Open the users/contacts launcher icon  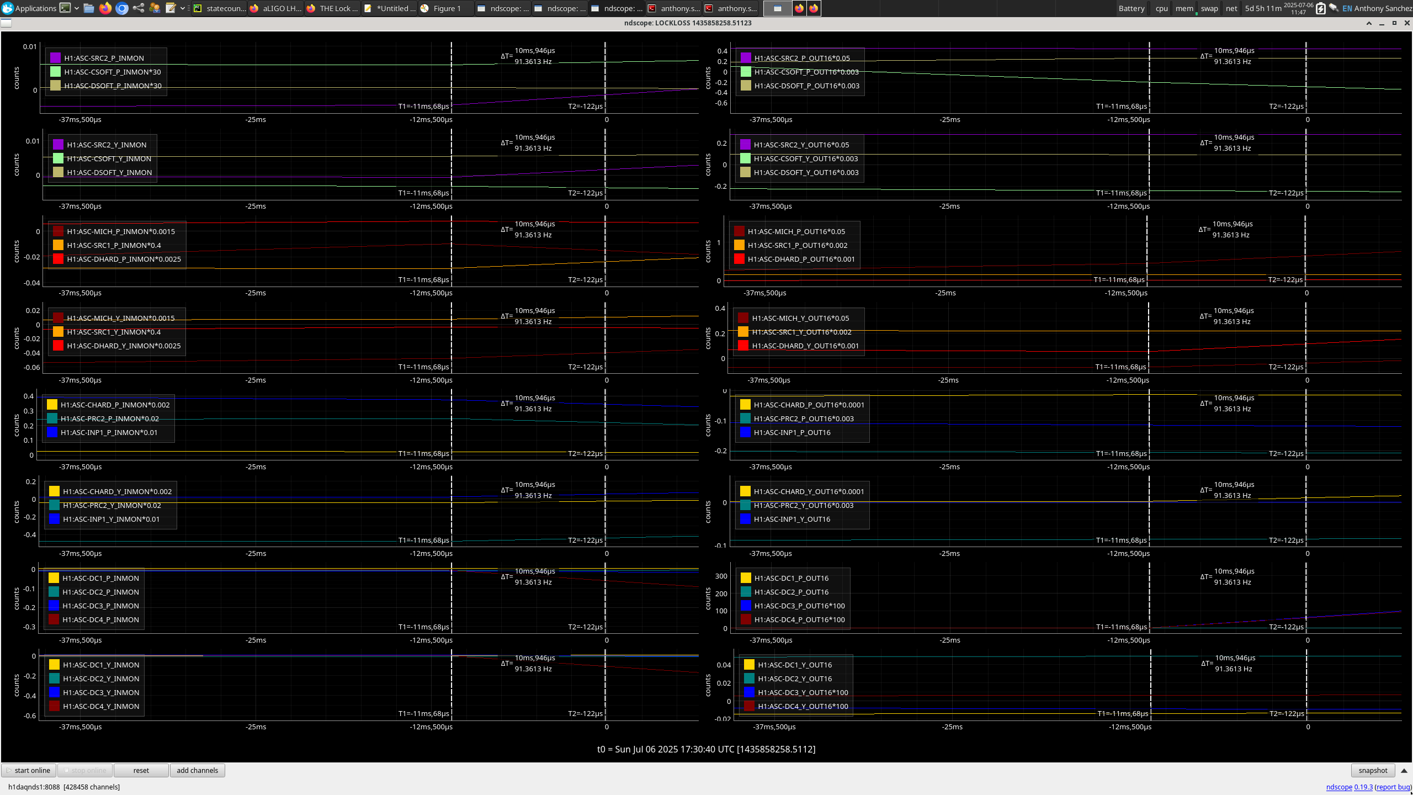tap(155, 8)
